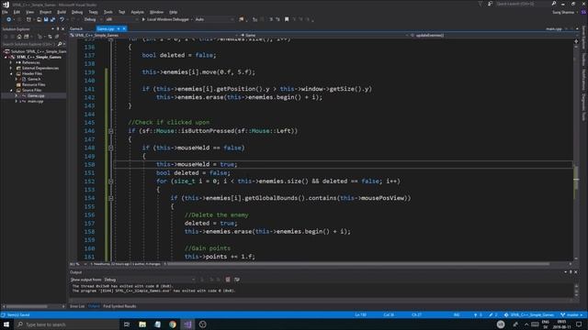Toggle word wrap in Output panel

point(237,280)
